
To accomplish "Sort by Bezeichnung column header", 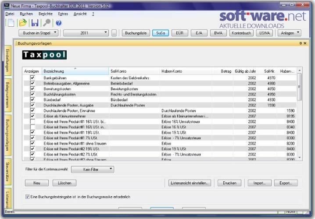I will coord(75,71).
